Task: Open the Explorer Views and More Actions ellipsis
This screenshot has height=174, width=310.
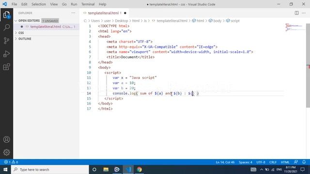Action: (73, 13)
